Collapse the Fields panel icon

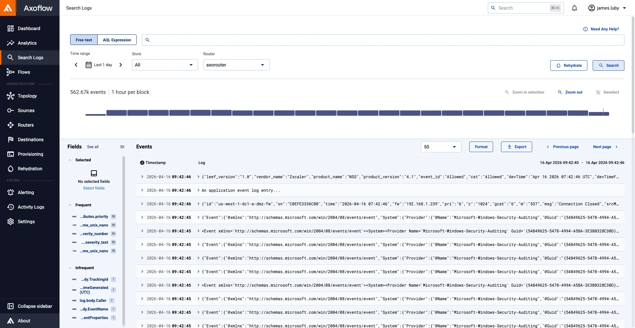pos(122,147)
